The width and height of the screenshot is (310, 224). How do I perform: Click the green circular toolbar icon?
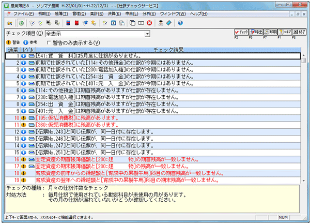pos(21,23)
